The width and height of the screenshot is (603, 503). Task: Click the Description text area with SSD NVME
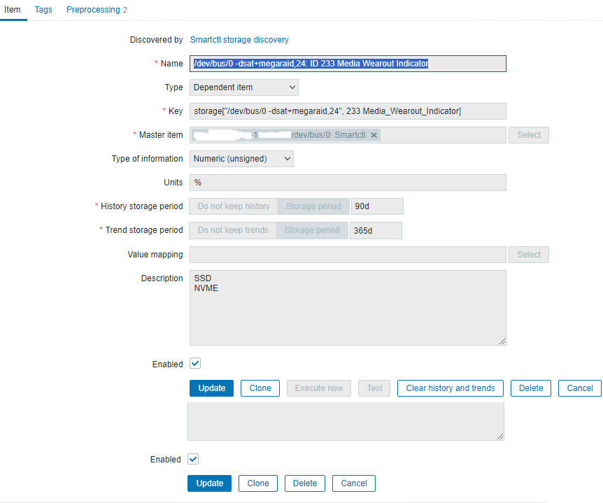click(x=348, y=308)
